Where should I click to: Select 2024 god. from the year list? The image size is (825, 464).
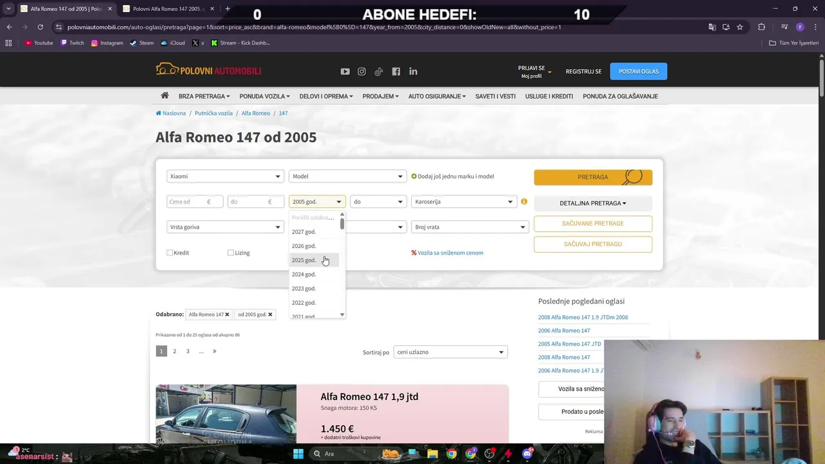[314, 275]
